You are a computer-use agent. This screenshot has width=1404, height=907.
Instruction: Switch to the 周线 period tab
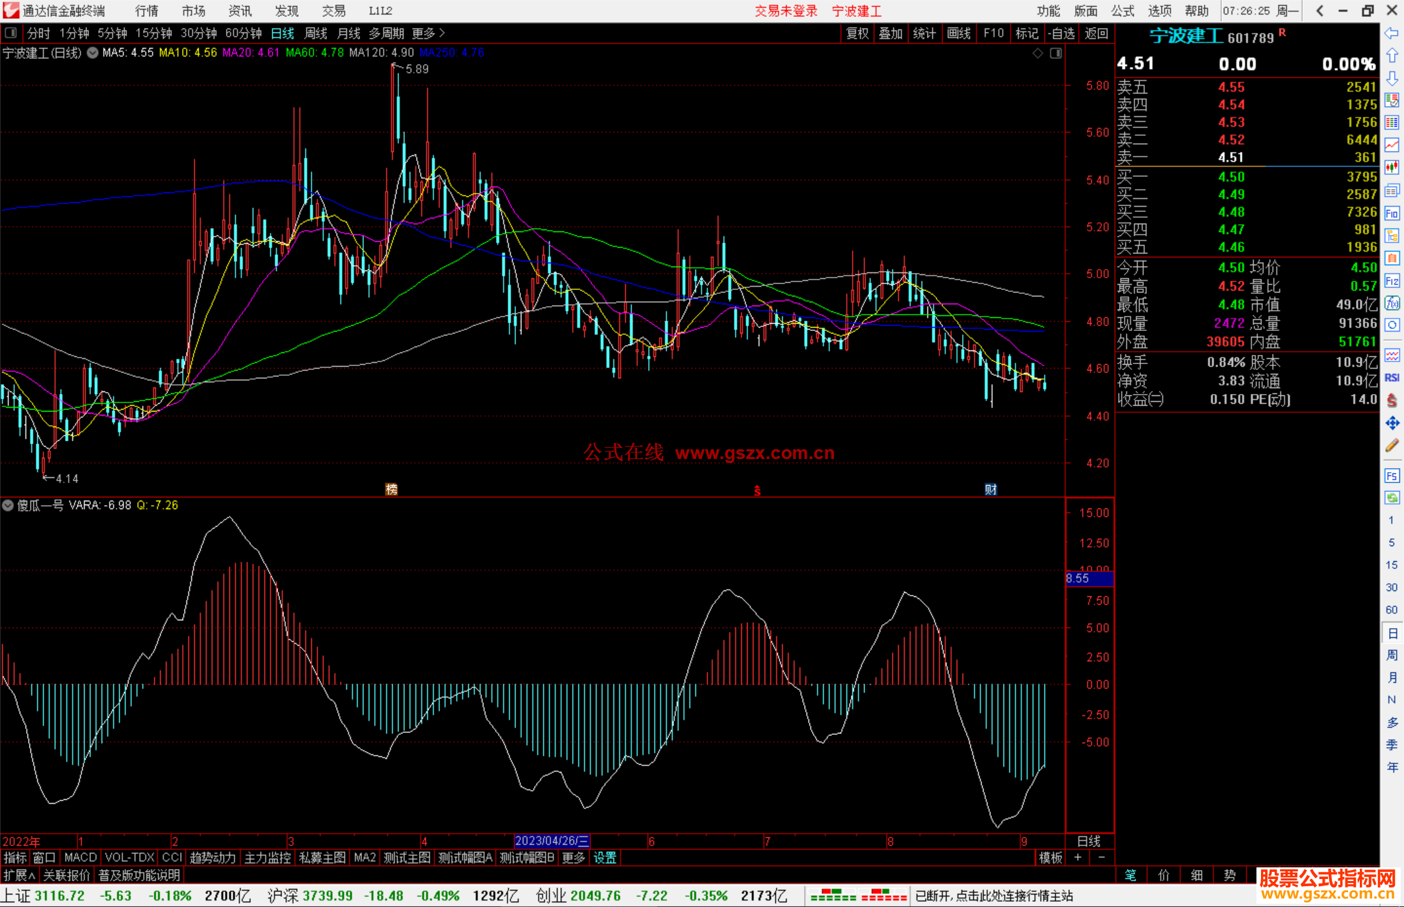(x=316, y=33)
